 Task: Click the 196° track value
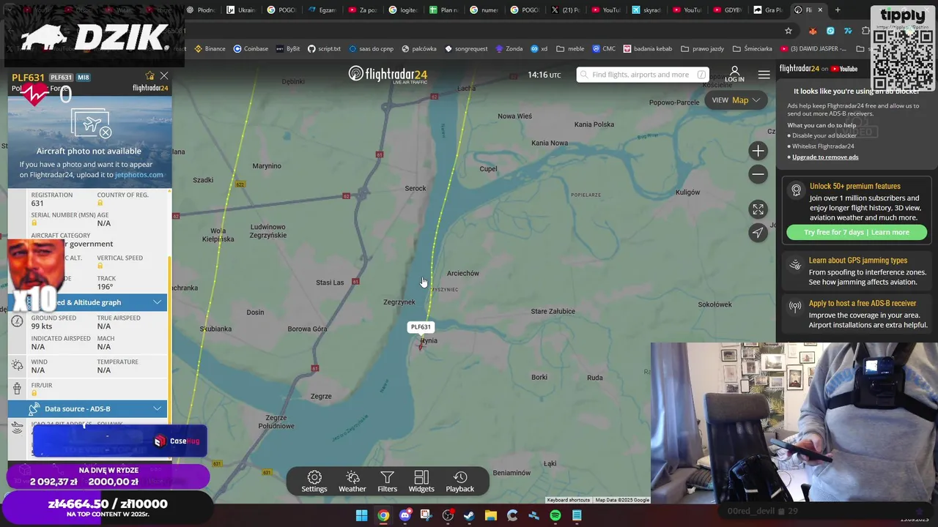pyautogui.click(x=104, y=286)
